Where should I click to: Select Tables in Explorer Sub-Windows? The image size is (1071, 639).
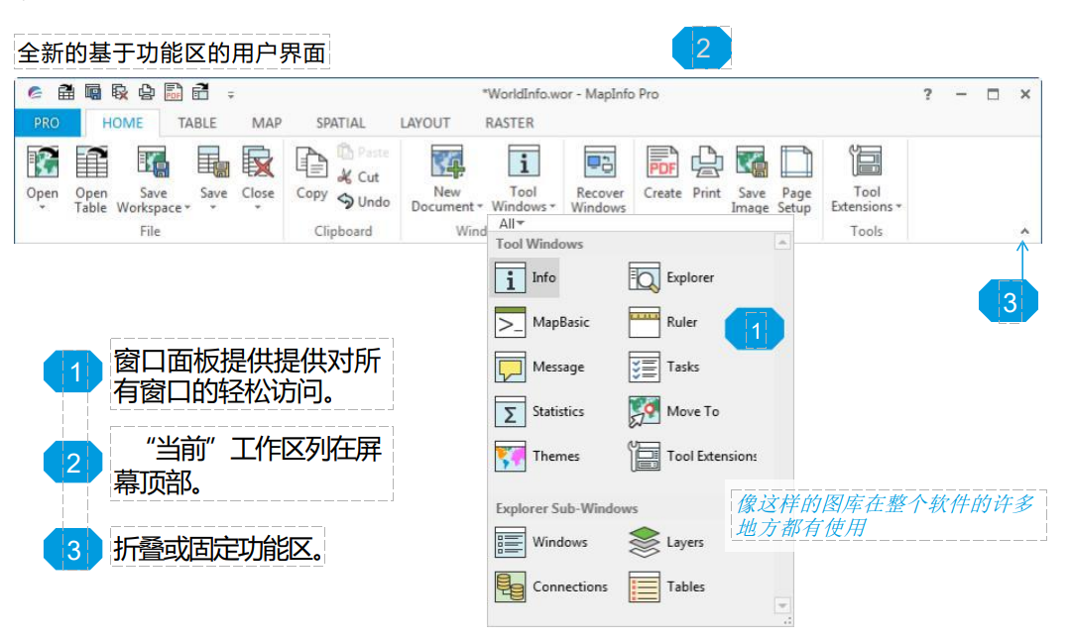(666, 586)
